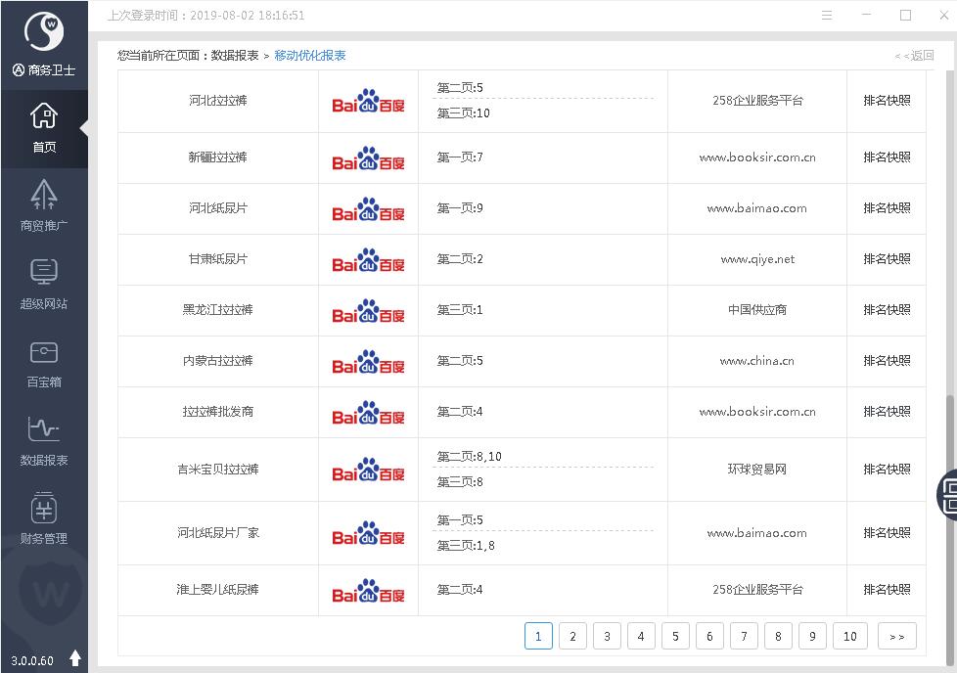Go to page 2 of results

[572, 636]
